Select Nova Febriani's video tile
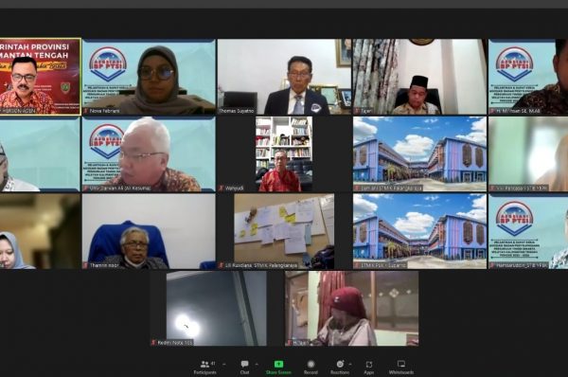This screenshot has height=377, width=568. pyautogui.click(x=149, y=77)
